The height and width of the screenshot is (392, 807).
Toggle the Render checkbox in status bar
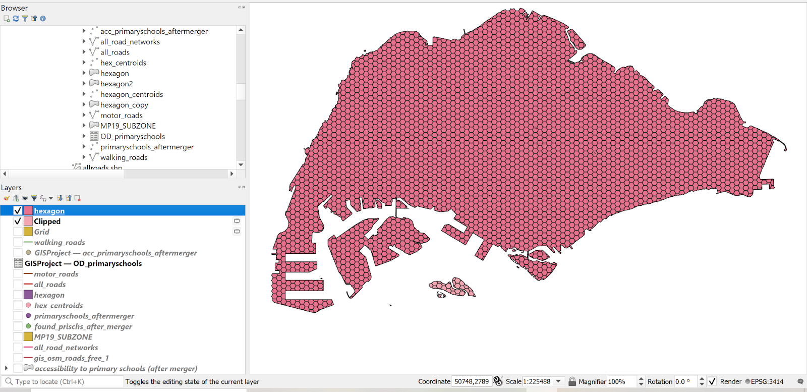712,381
